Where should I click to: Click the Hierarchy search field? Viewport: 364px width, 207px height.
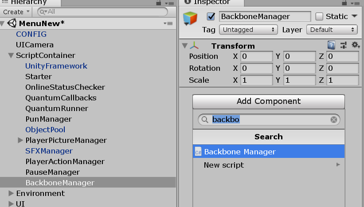point(102,12)
